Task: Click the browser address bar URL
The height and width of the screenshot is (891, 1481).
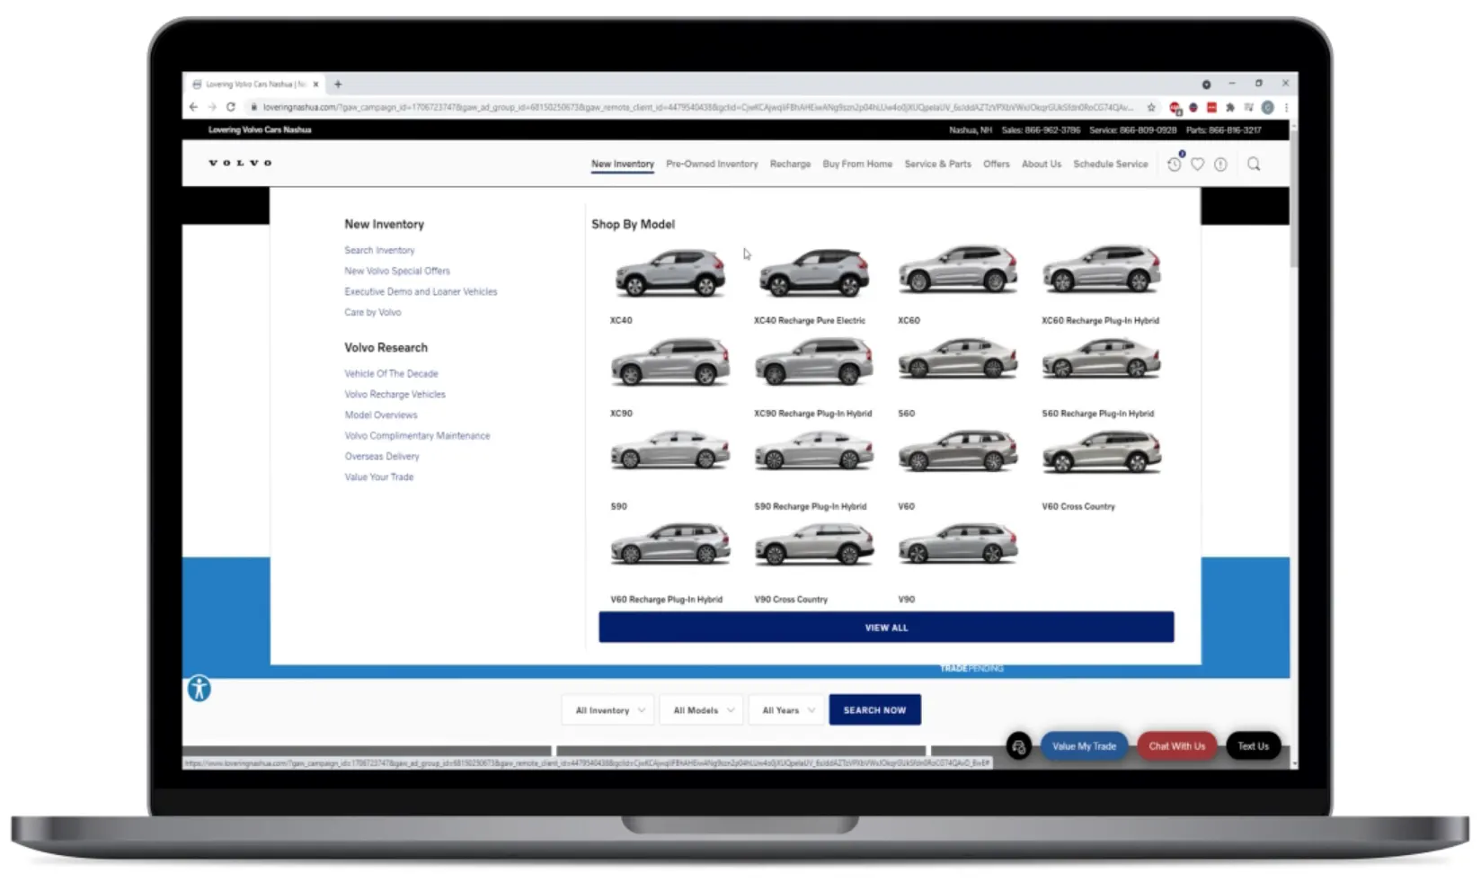Action: [697, 107]
